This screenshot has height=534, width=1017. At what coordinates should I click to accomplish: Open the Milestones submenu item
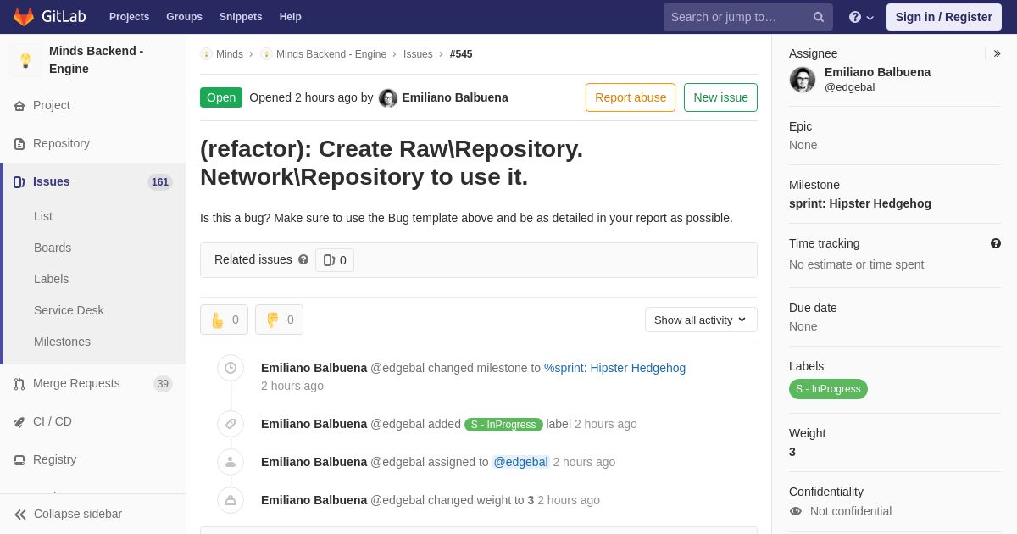point(62,342)
